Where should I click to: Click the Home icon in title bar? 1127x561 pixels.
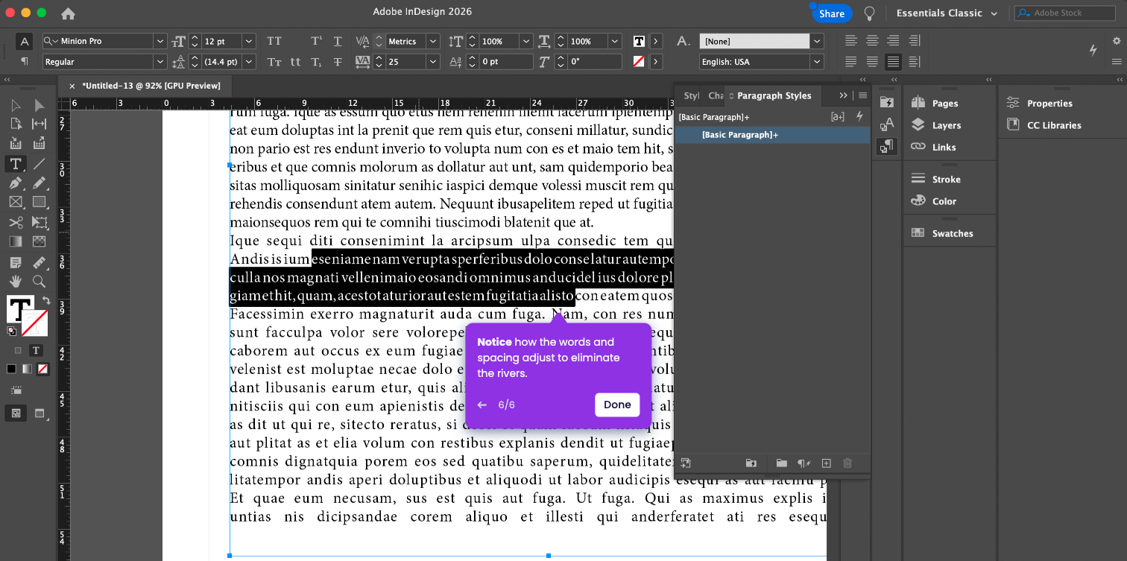pyautogui.click(x=68, y=13)
